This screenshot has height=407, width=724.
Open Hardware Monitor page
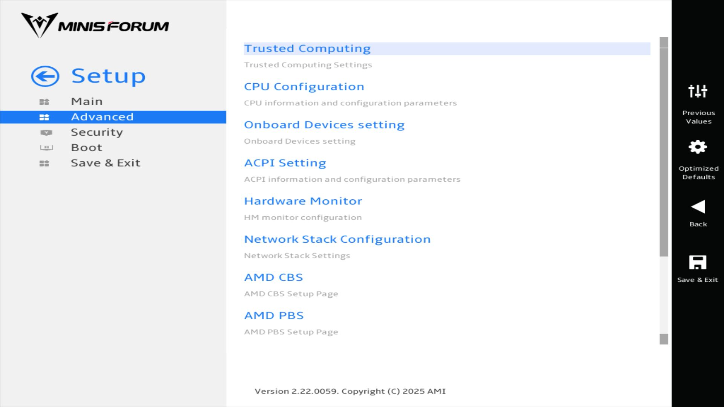pyautogui.click(x=303, y=201)
